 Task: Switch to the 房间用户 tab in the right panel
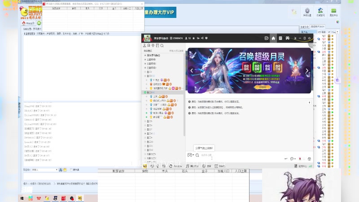click(x=318, y=26)
